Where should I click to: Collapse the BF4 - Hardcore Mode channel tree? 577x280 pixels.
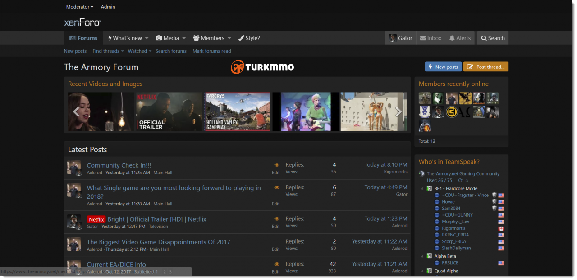point(422,188)
